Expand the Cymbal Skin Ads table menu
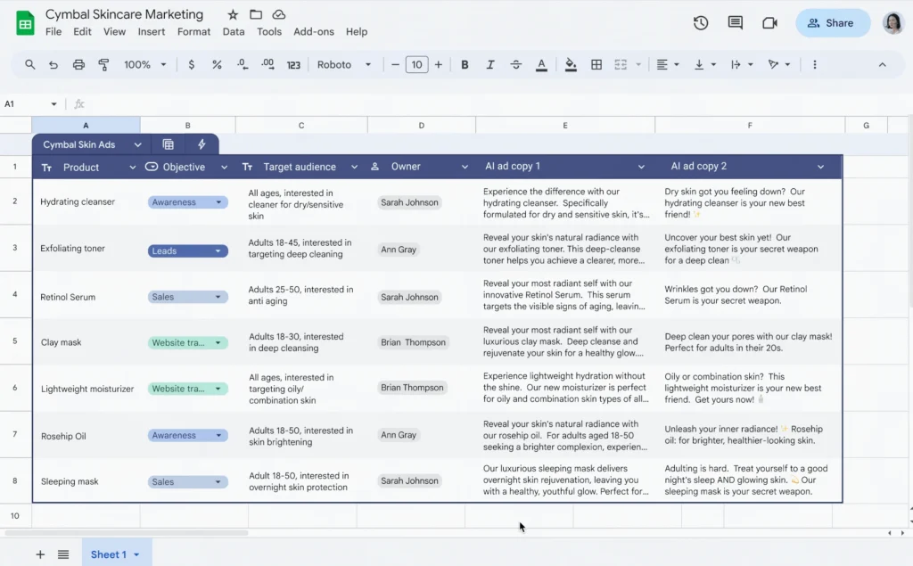This screenshot has width=913, height=566. pyautogui.click(x=137, y=144)
